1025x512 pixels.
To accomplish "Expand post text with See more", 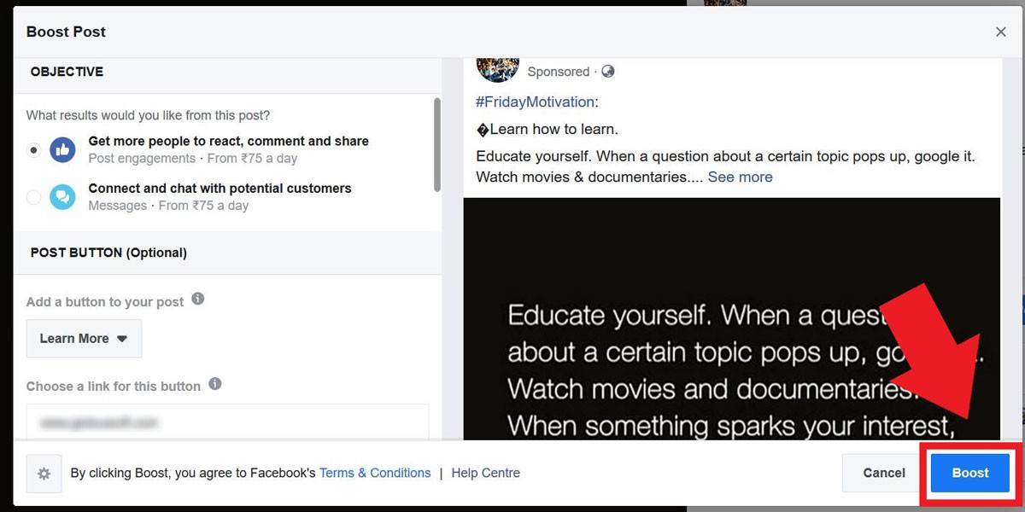I will (x=740, y=177).
